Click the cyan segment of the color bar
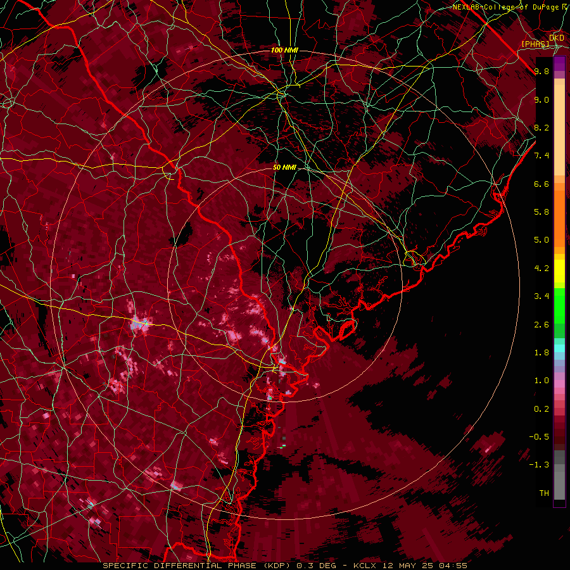The width and height of the screenshot is (570, 570). 559,348
